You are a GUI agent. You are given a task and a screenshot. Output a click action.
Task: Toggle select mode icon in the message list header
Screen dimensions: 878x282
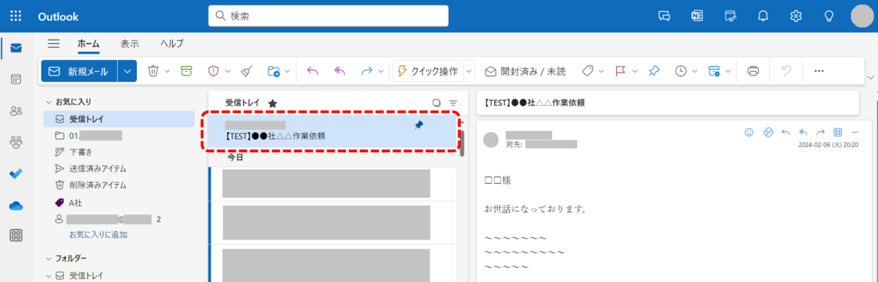[x=437, y=103]
